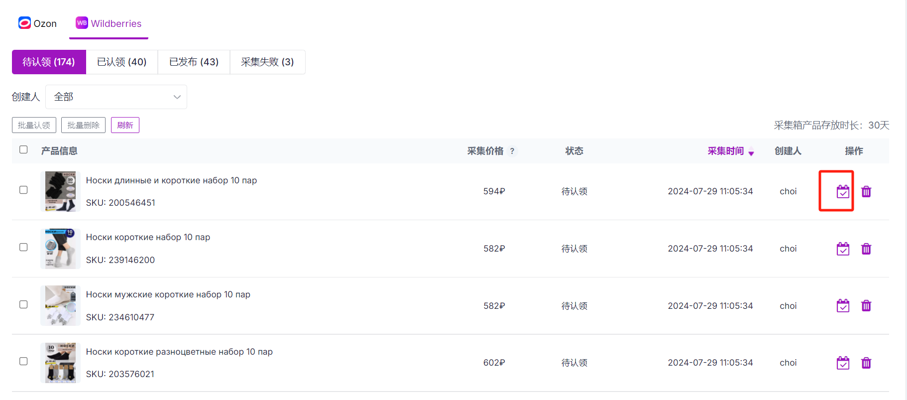Delete the product with SKU 239146200
The image size is (907, 400).
(866, 249)
